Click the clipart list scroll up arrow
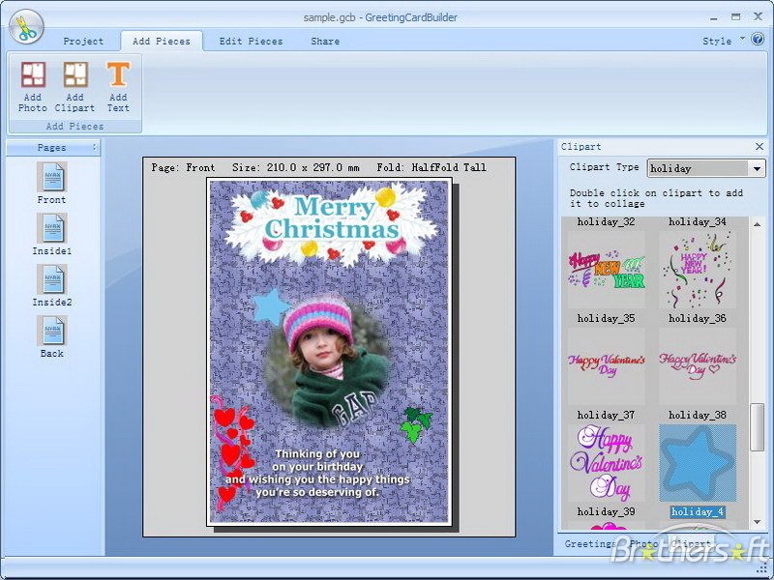Image resolution: width=774 pixels, height=580 pixels. click(x=758, y=224)
